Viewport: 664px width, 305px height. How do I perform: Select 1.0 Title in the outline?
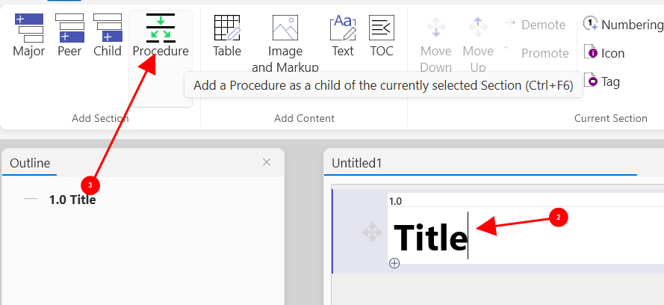[x=72, y=200]
